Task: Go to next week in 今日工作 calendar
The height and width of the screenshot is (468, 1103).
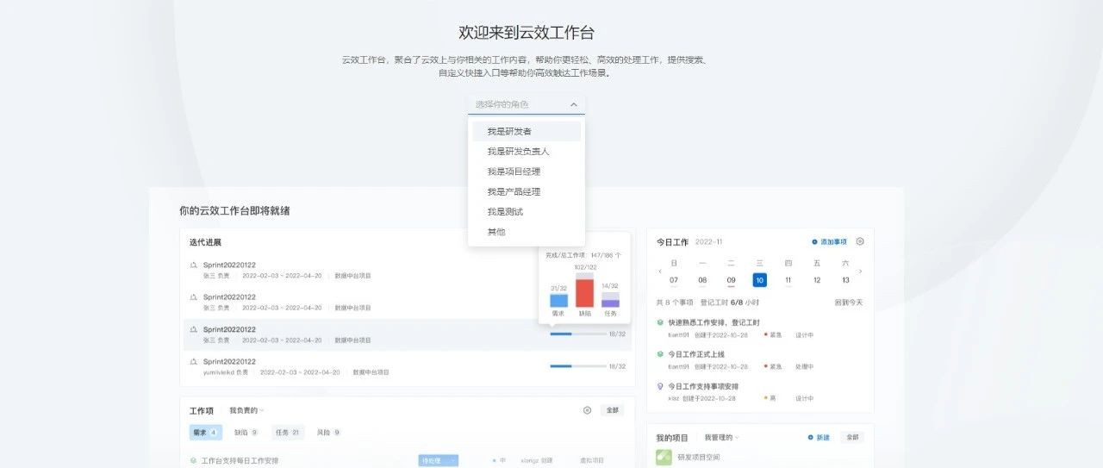Action: (860, 271)
